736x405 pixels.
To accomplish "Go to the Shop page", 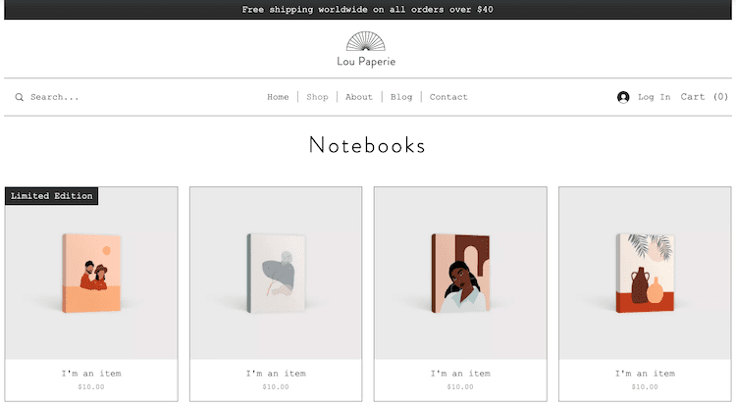I will pyautogui.click(x=317, y=97).
